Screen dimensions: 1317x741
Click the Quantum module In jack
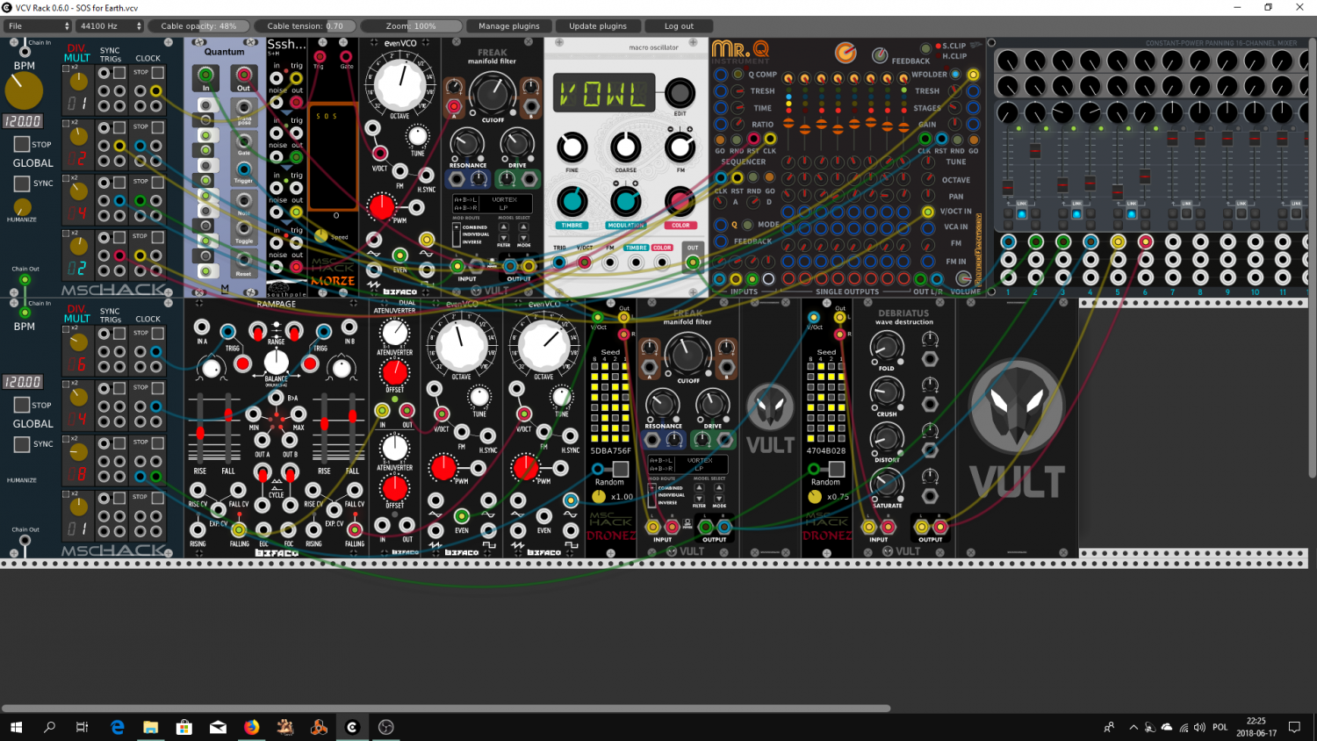point(205,76)
